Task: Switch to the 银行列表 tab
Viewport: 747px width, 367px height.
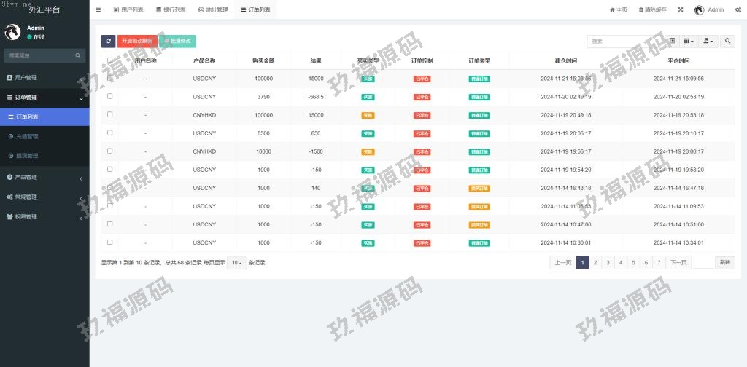Action: [170, 10]
